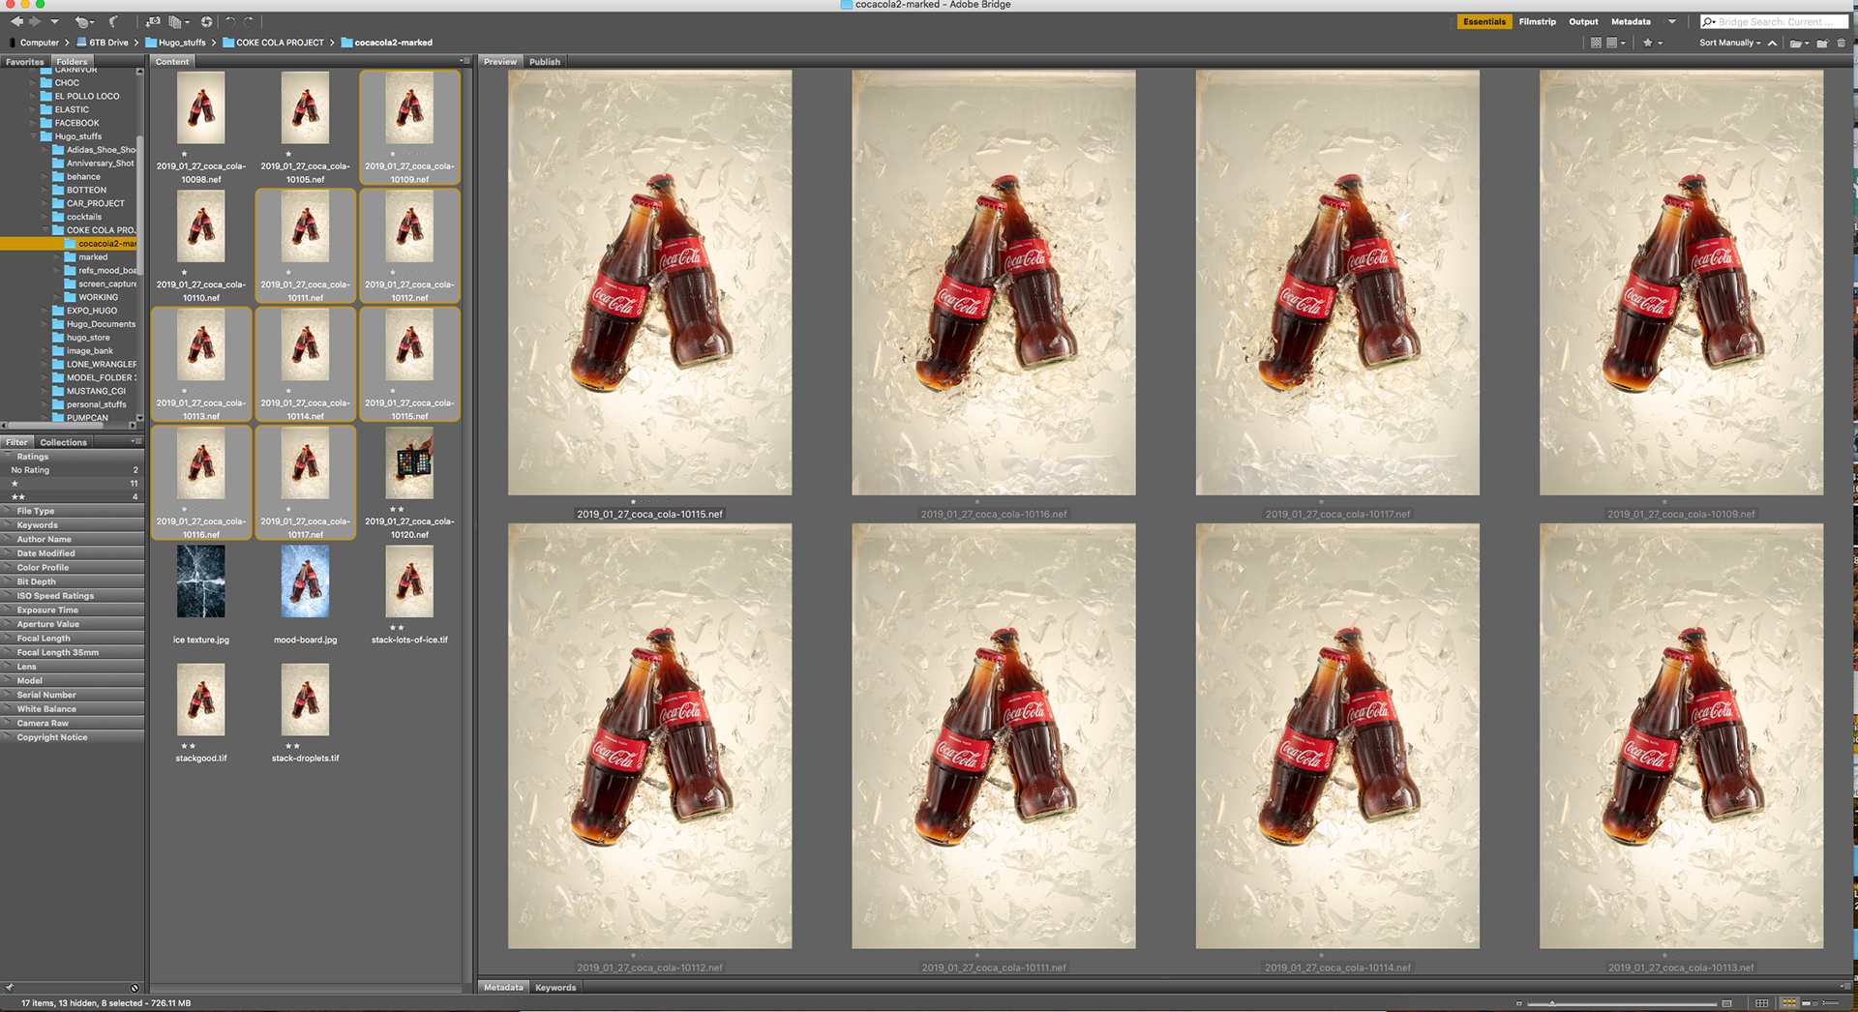Select the mood-board.jpg thumbnail
Image resolution: width=1858 pixels, height=1012 pixels.
305,581
